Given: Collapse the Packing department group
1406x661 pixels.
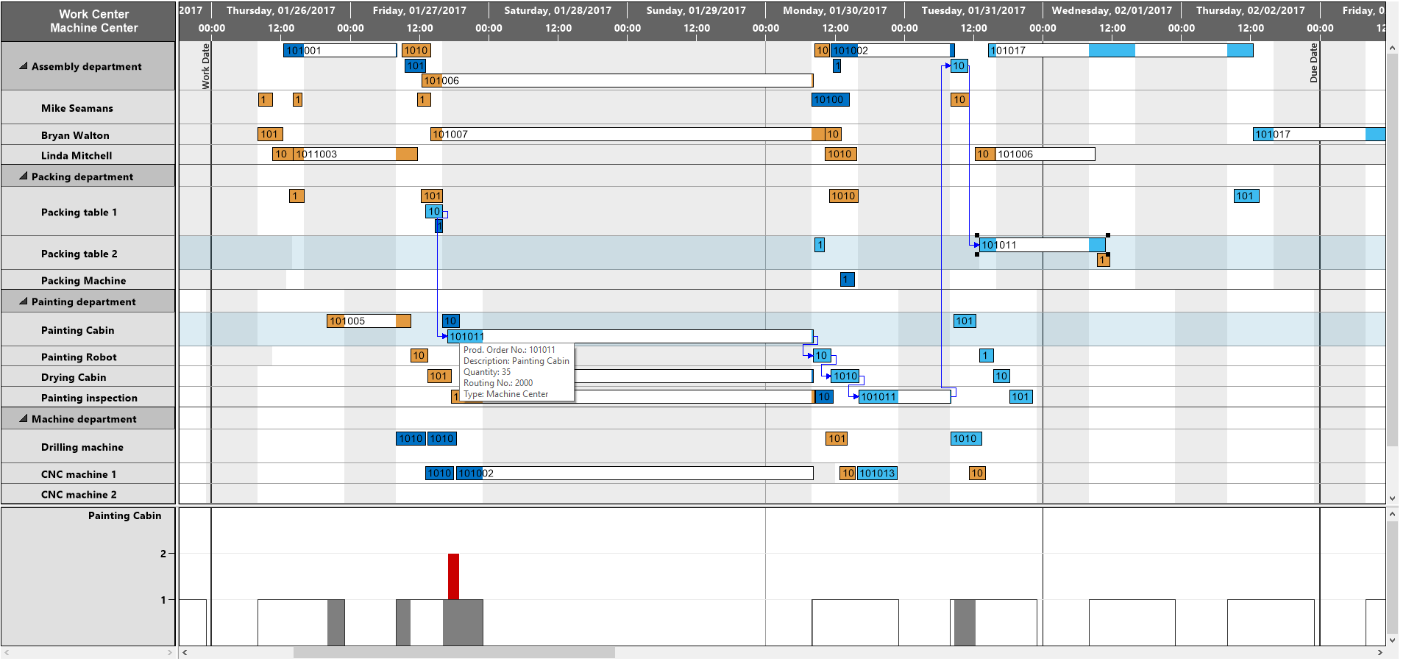Looking at the screenshot, I should (x=23, y=176).
